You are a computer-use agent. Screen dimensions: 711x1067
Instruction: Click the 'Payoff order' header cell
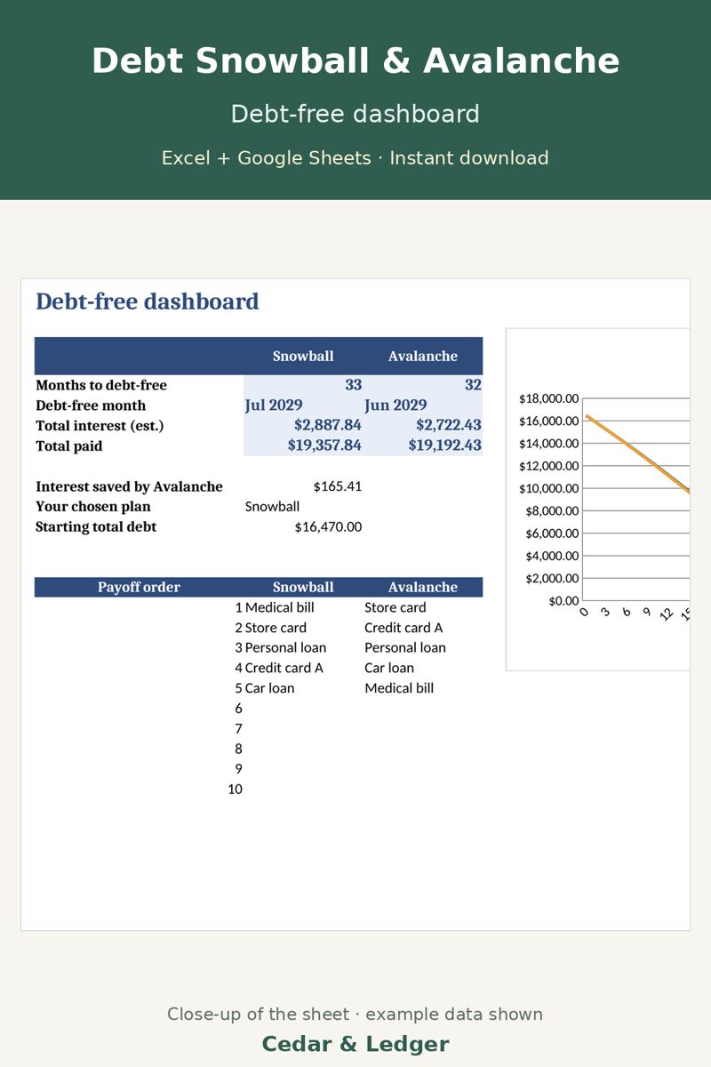[139, 587]
